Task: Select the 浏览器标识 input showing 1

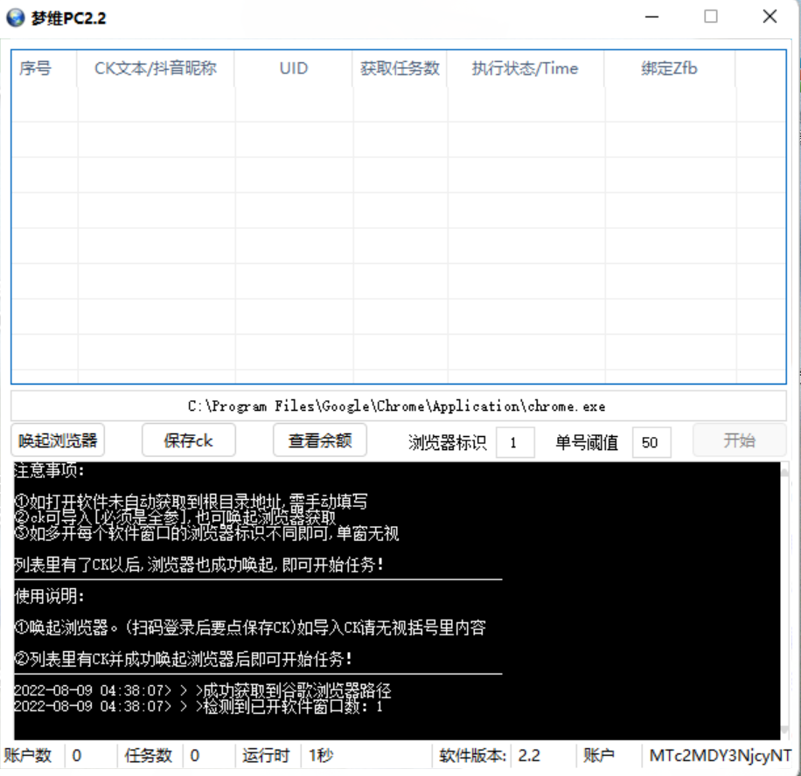Action: pyautogui.click(x=515, y=442)
